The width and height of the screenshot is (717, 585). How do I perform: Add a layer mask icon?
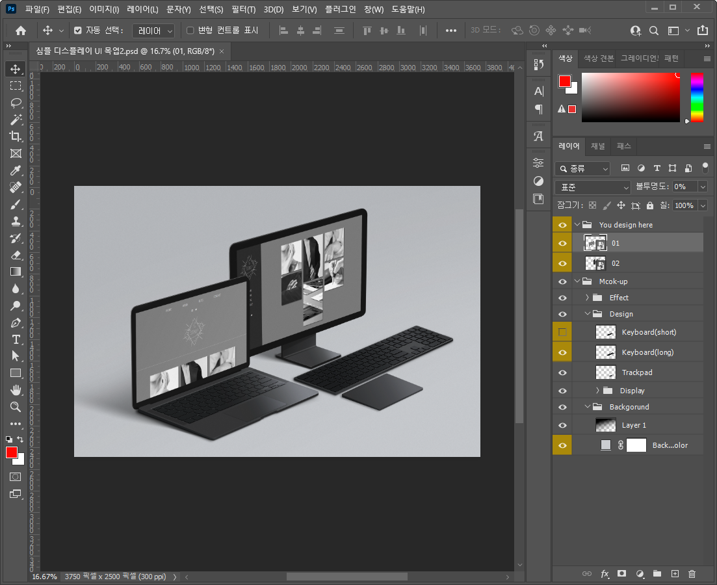click(622, 573)
